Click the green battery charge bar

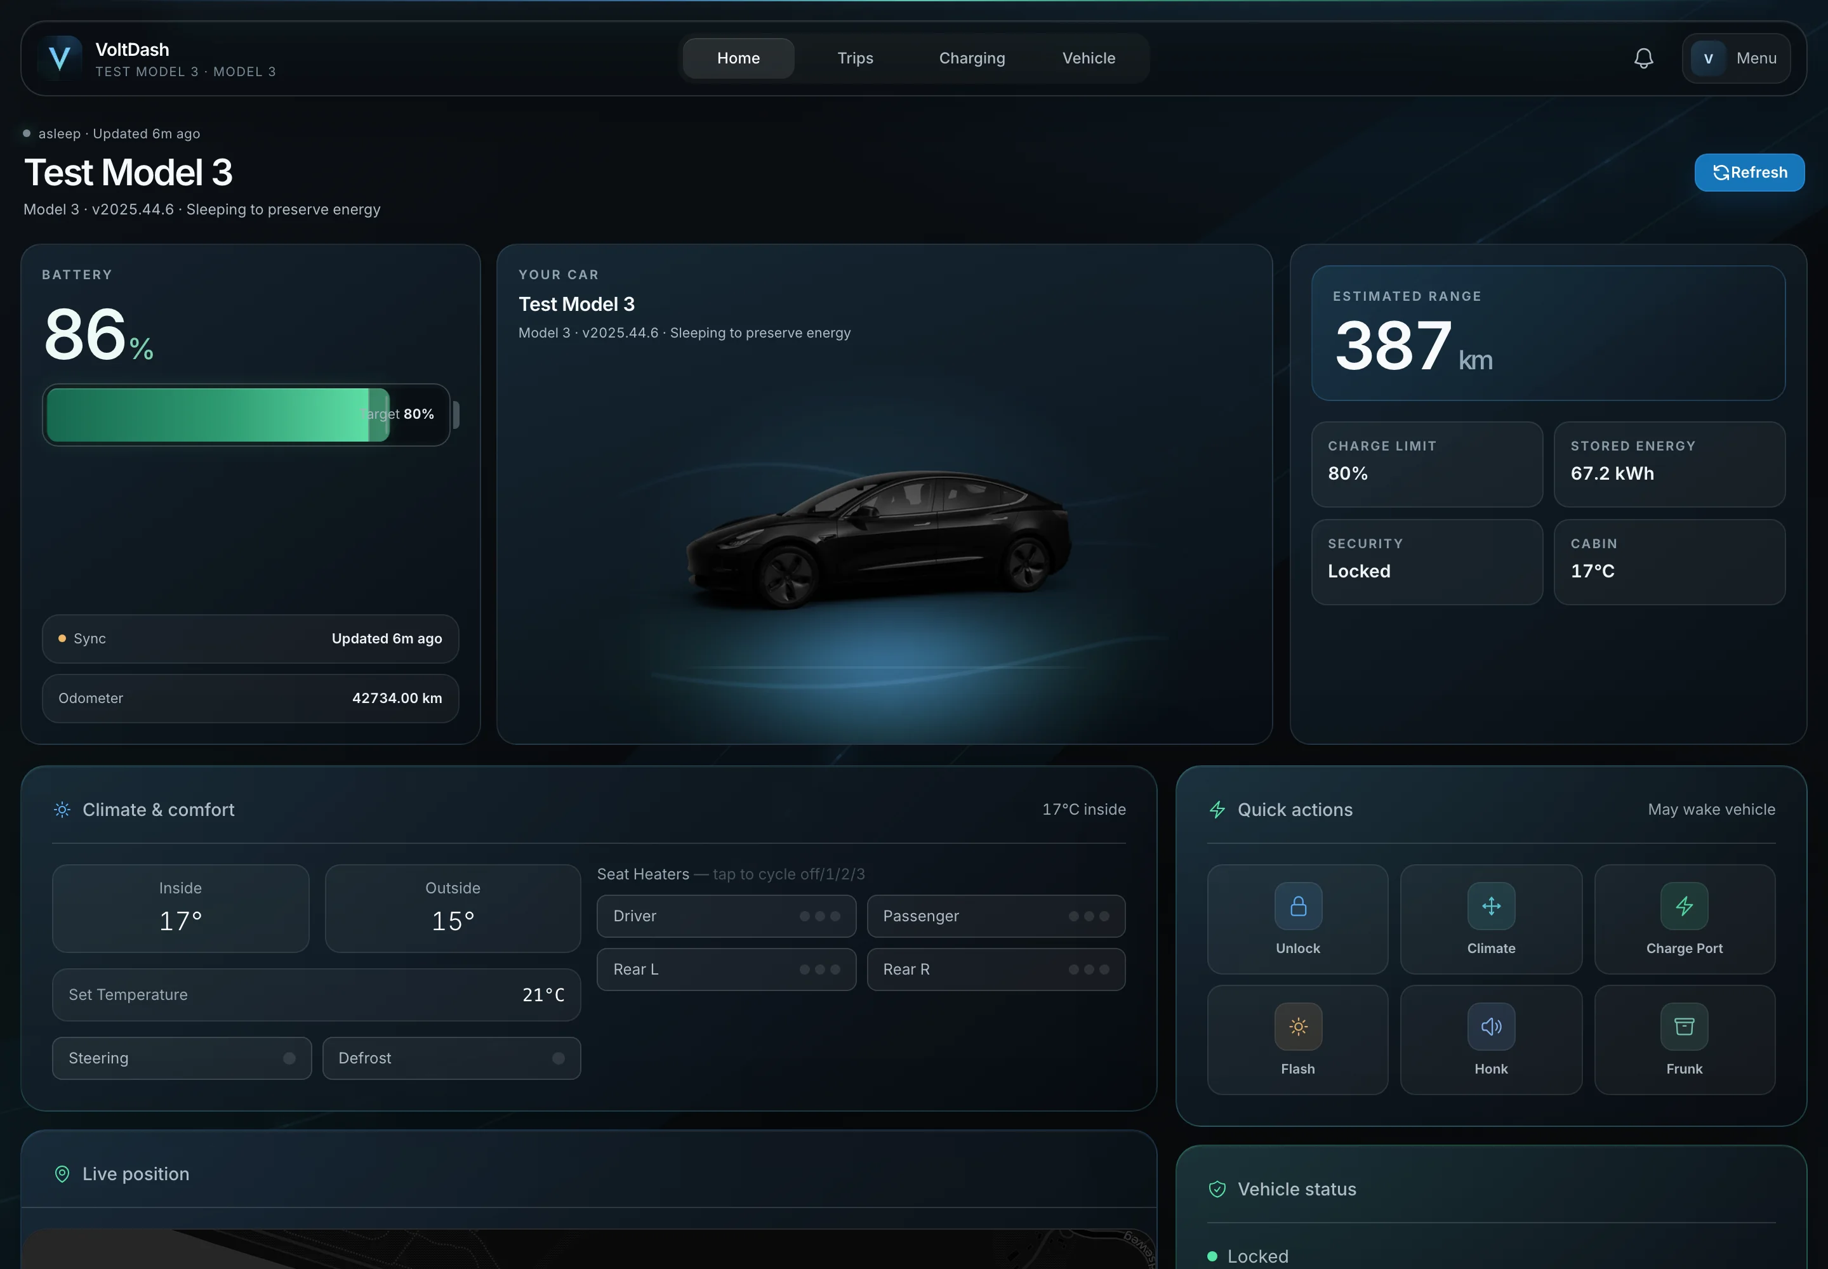coord(217,414)
